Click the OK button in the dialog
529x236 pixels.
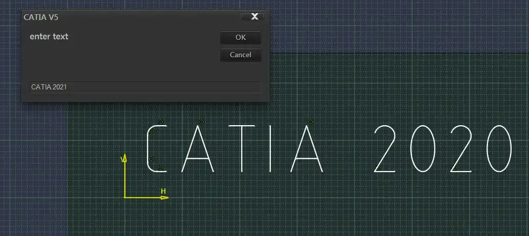coord(240,37)
